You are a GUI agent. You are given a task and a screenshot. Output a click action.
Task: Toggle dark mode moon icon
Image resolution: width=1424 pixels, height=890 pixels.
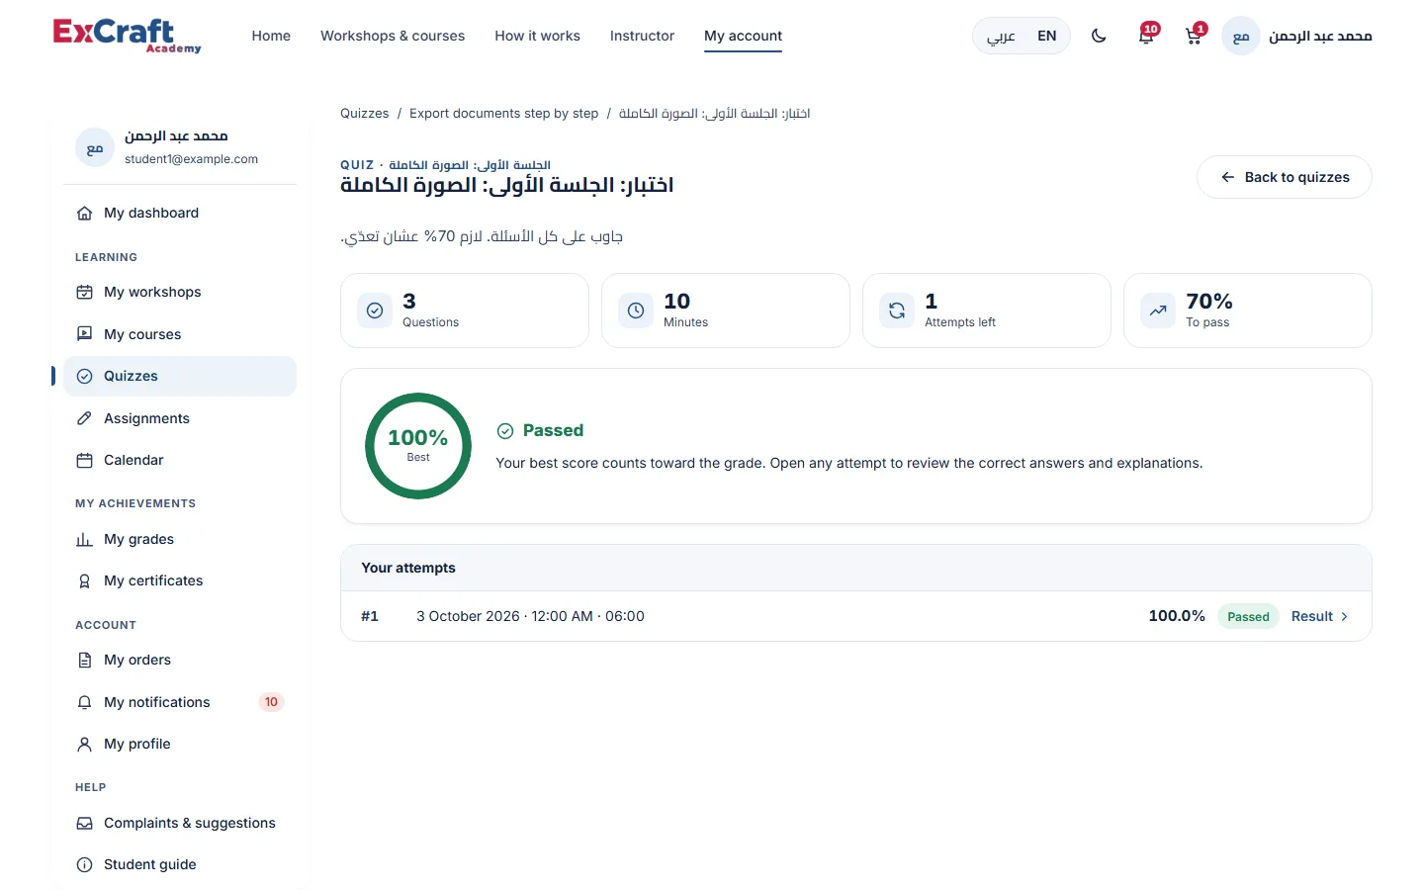click(x=1099, y=36)
